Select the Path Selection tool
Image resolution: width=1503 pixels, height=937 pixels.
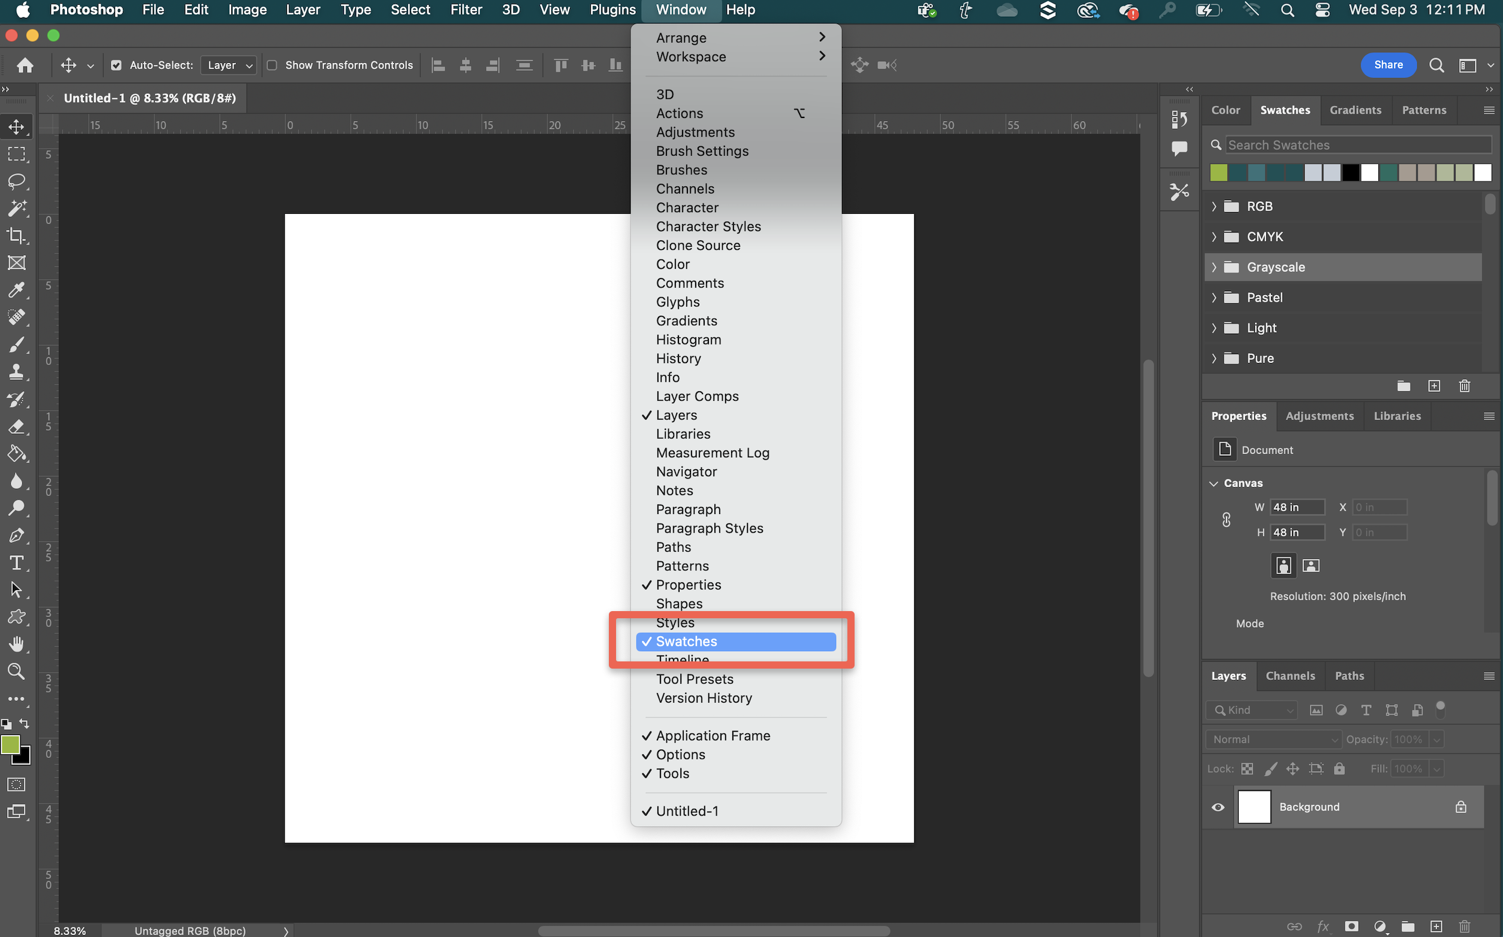[x=17, y=590]
